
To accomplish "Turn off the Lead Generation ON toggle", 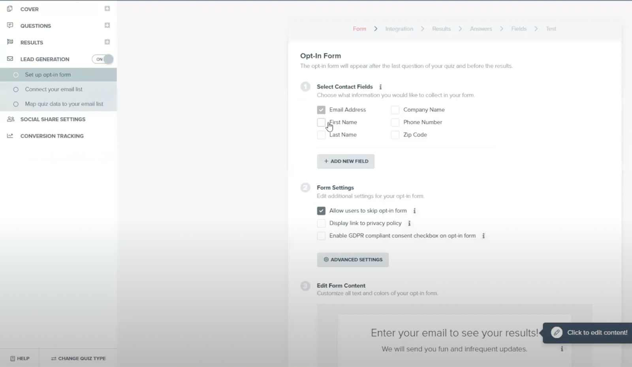I will (103, 59).
